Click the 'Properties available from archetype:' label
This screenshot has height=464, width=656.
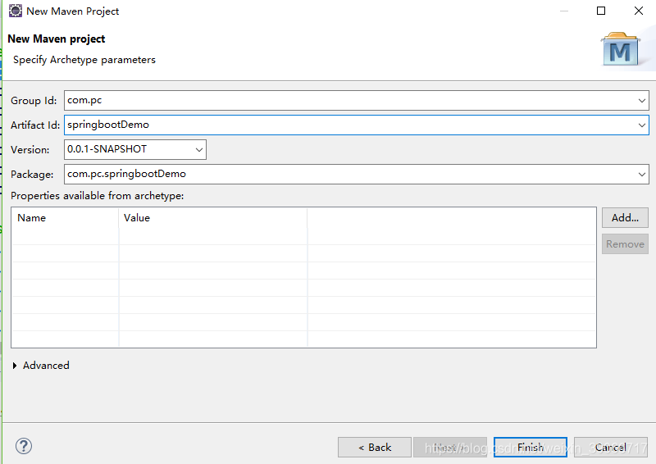(97, 196)
